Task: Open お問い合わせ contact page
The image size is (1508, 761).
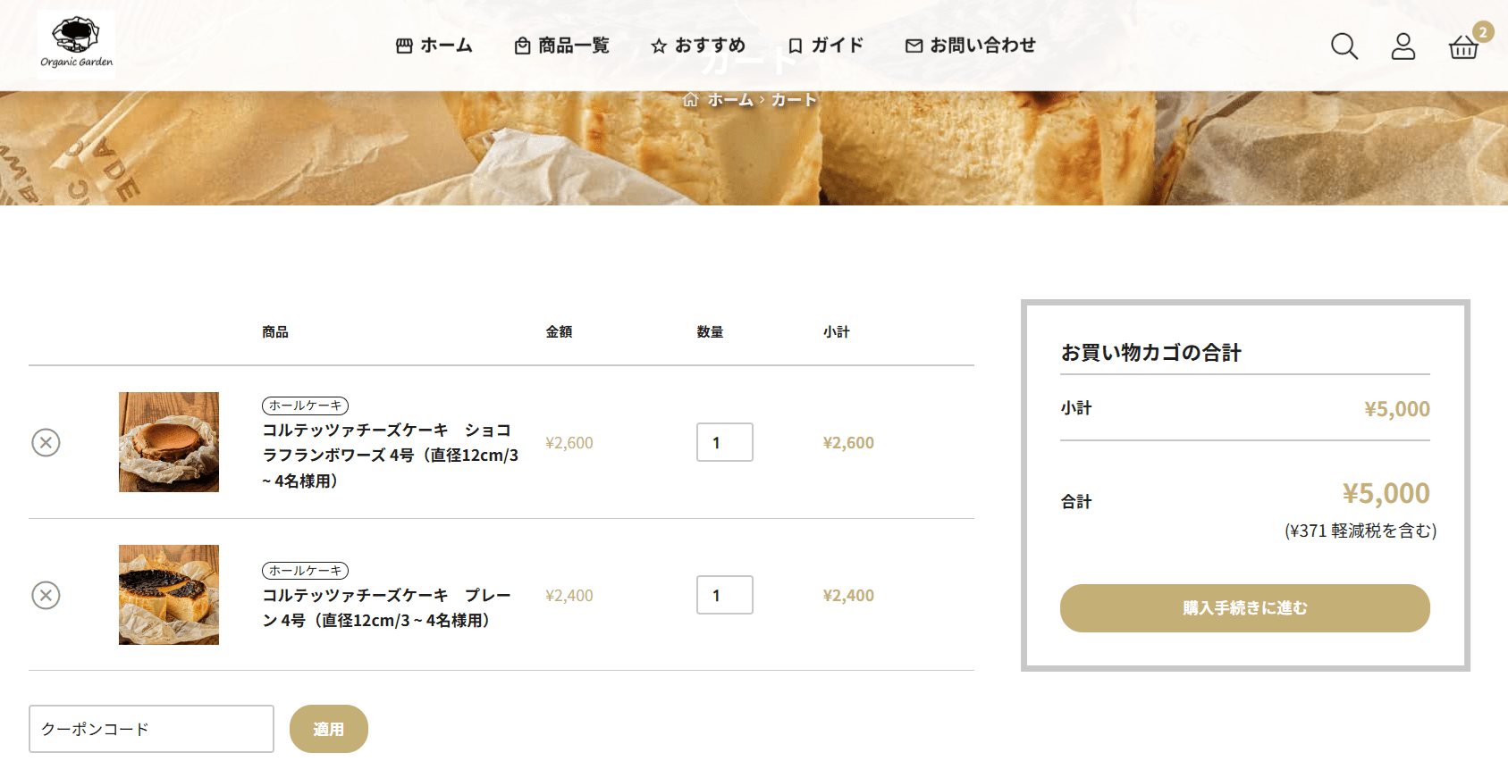Action: (x=971, y=46)
